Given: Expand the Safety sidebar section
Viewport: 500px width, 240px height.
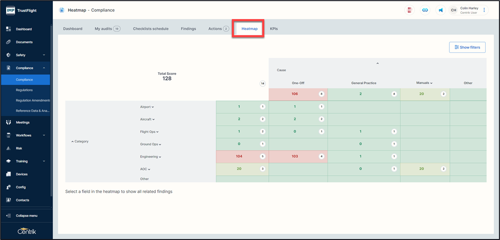Looking at the screenshot, I should pos(44,55).
